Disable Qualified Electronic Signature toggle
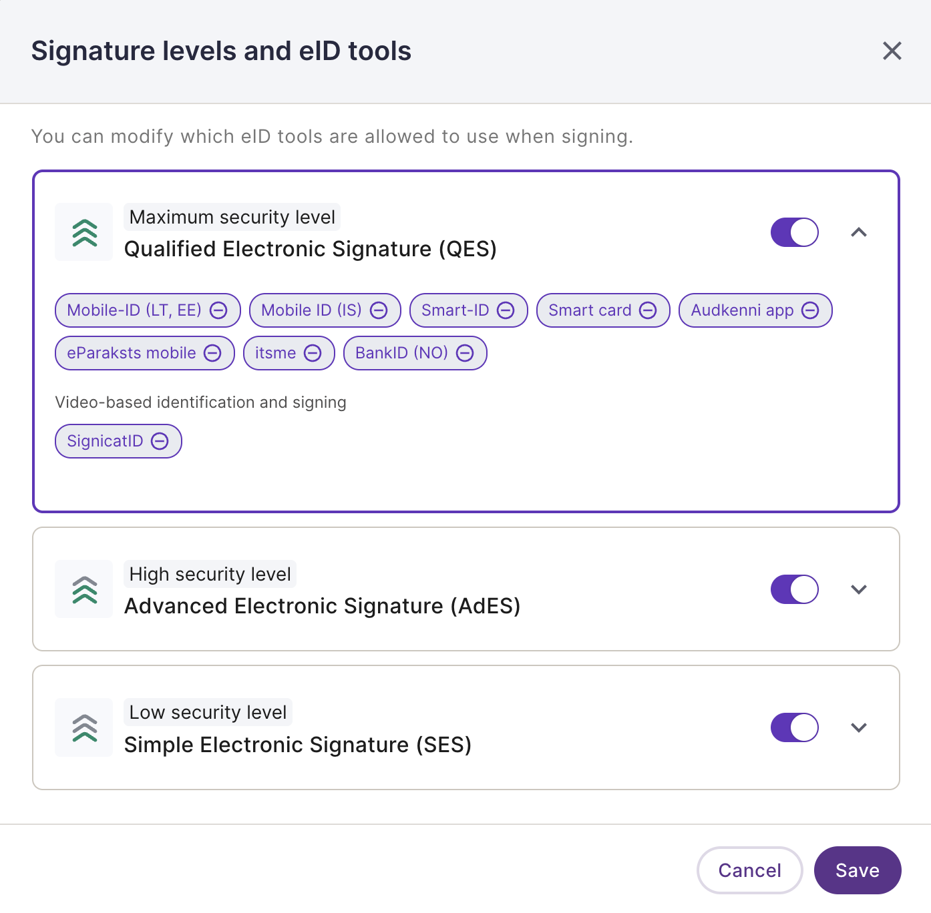This screenshot has width=931, height=913. 795,232
